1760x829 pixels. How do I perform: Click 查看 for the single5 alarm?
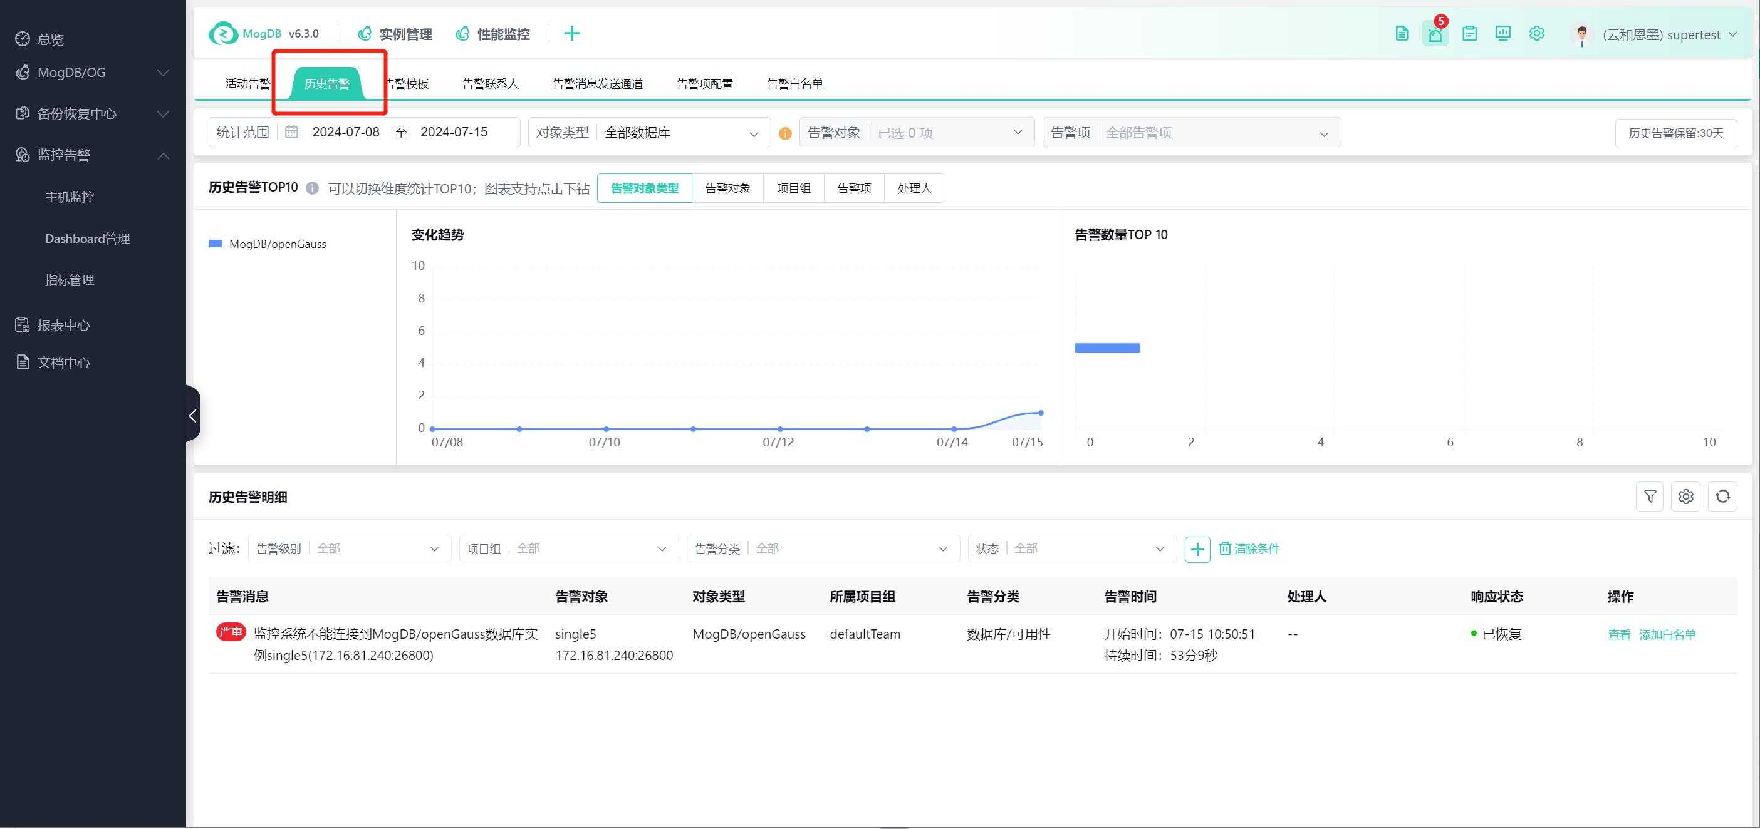point(1618,634)
